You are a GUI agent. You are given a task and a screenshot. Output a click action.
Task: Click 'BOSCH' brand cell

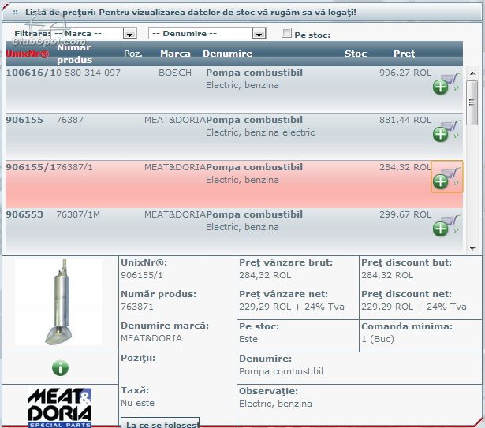[x=175, y=73]
